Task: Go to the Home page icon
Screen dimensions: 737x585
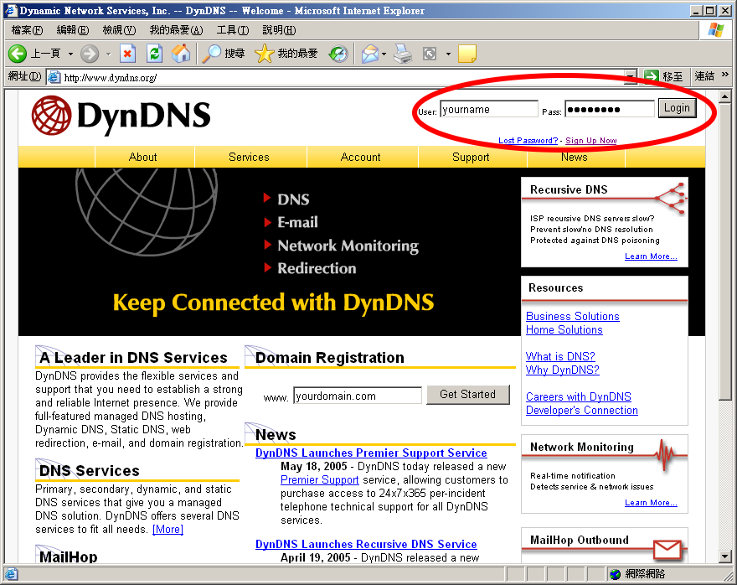Action: point(180,54)
